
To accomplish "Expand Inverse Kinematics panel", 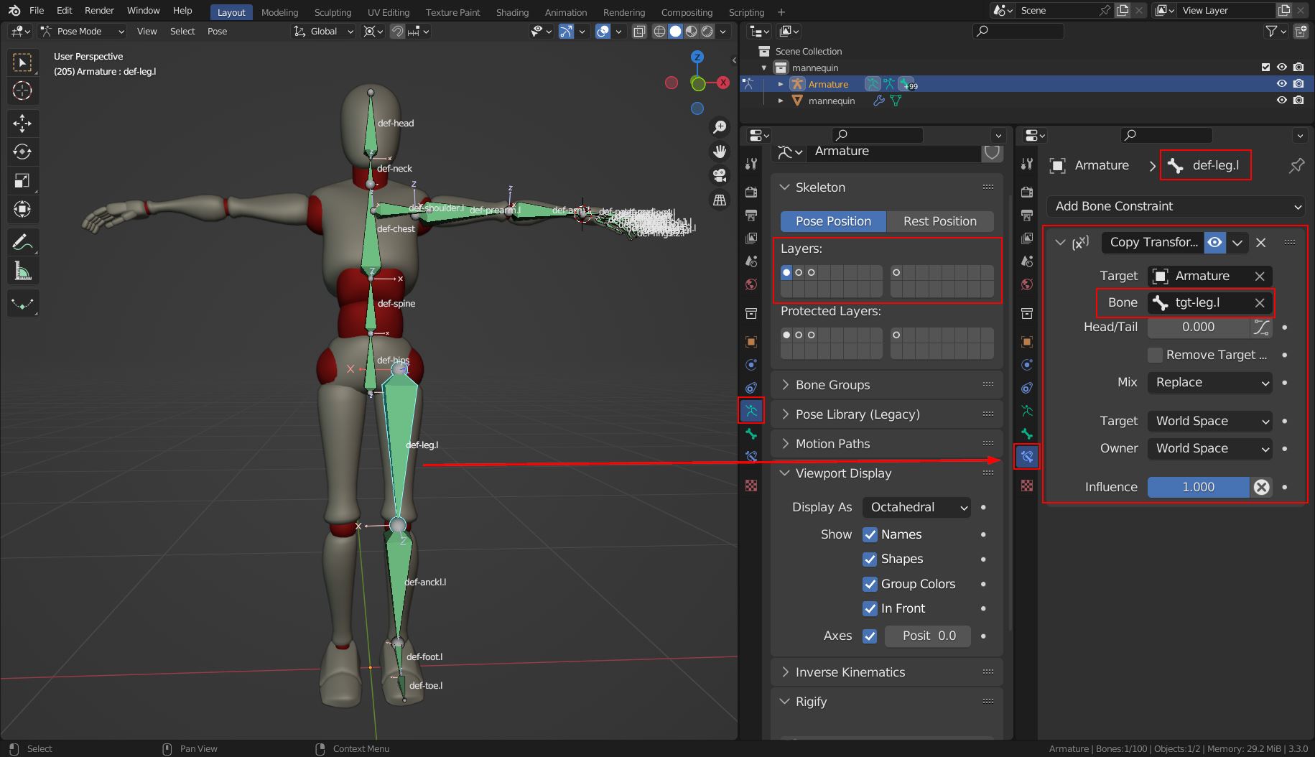I will pyautogui.click(x=887, y=672).
